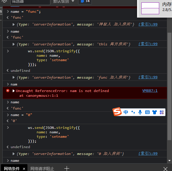Expand the Uncaught ReferenceError stack trace
Screen dimensions: 172x171
click(x=13, y=91)
